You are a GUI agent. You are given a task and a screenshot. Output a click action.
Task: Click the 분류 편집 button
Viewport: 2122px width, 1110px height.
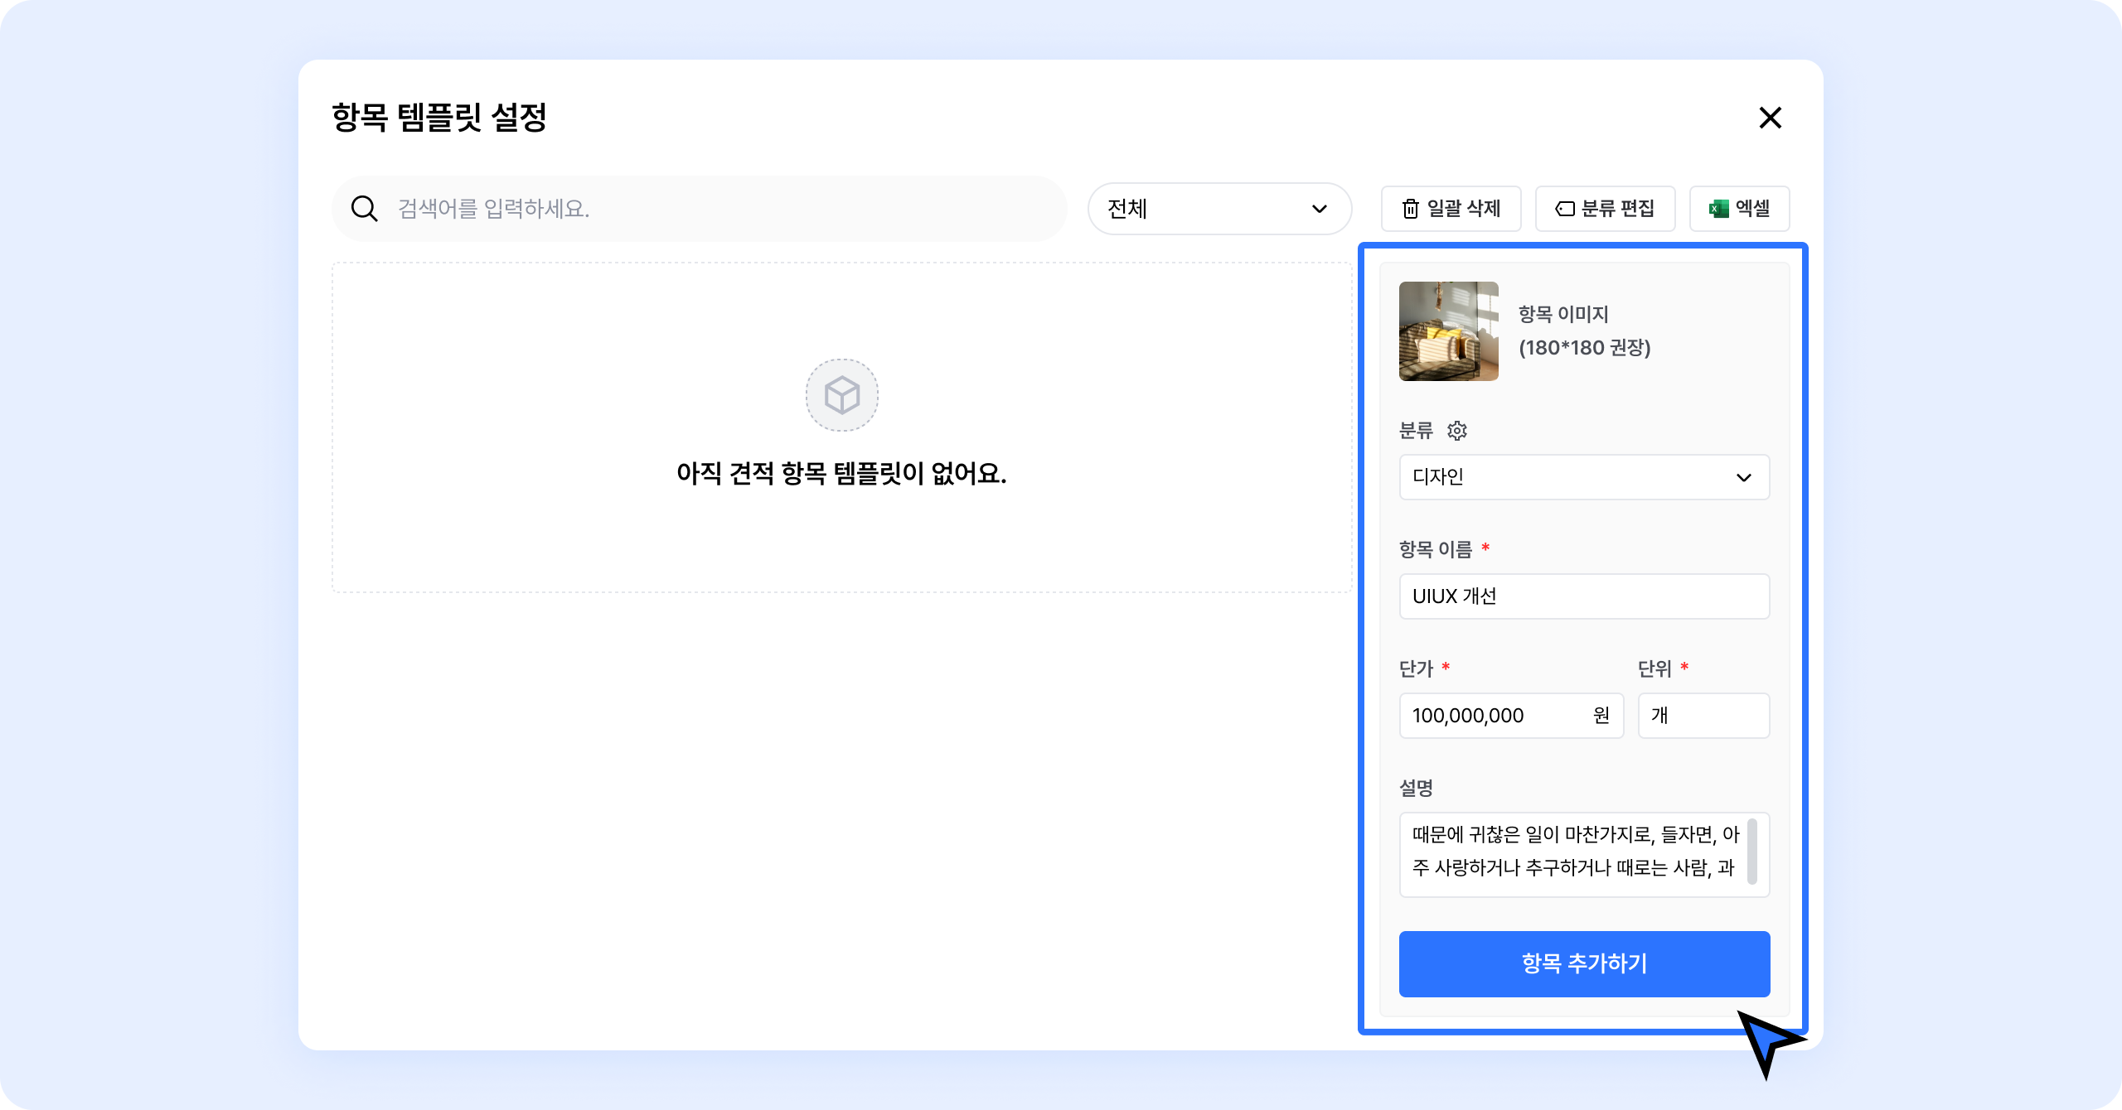1605,209
